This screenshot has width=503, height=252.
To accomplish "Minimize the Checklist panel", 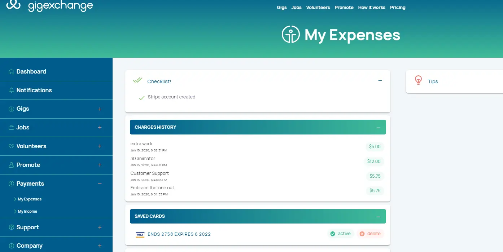I will (x=380, y=81).
